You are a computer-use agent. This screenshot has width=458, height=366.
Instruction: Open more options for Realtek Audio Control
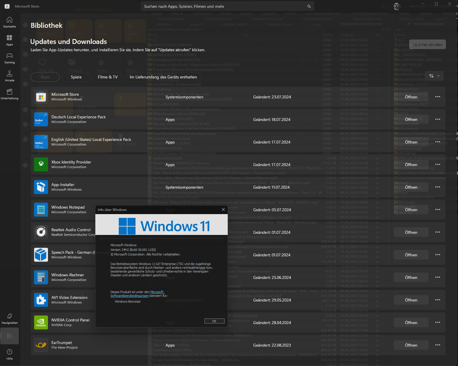coord(438,232)
